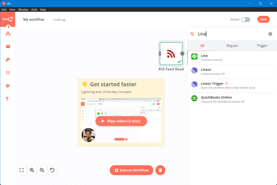The image size is (277, 185).
Task: Click the zoom to fit icon
Action: click(22, 170)
